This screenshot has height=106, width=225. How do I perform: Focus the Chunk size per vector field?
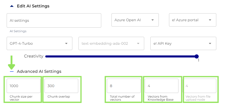[x=24, y=86]
